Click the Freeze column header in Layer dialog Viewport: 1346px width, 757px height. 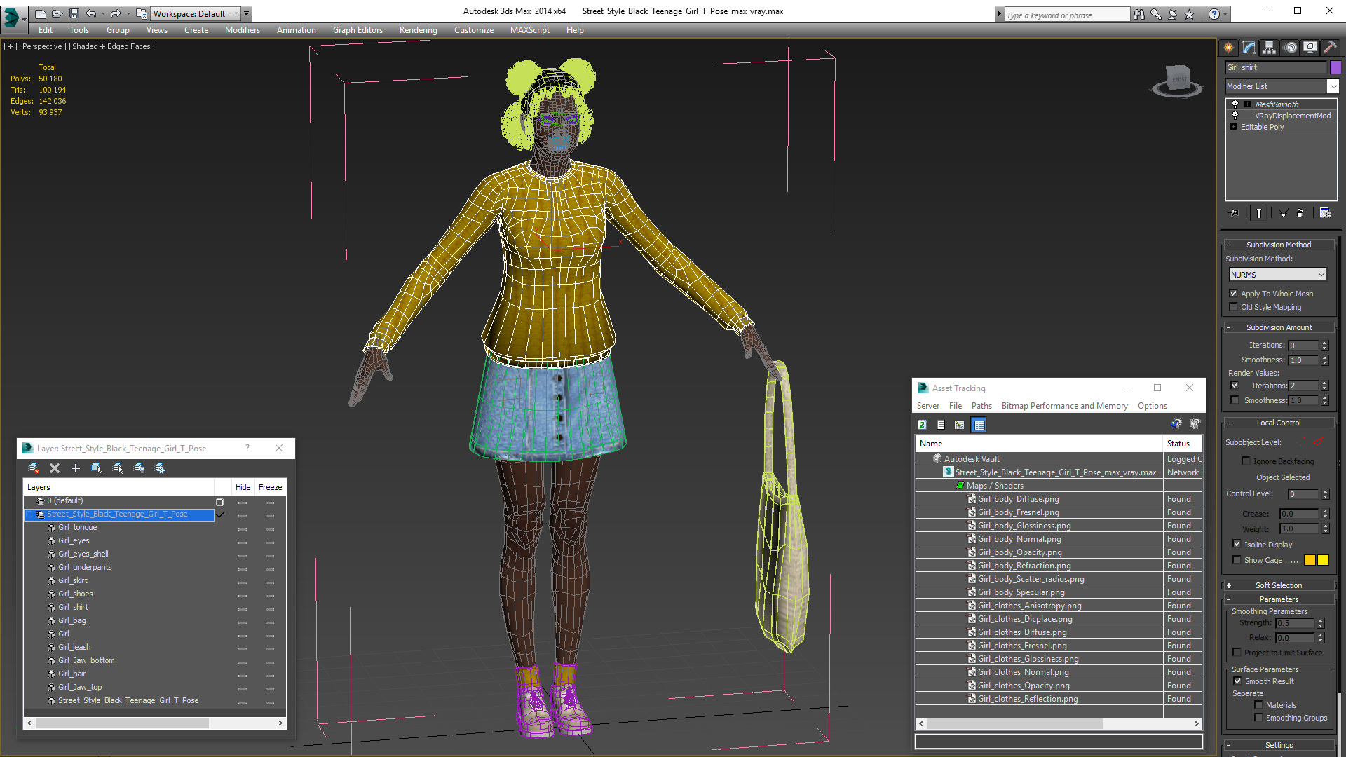pyautogui.click(x=270, y=487)
